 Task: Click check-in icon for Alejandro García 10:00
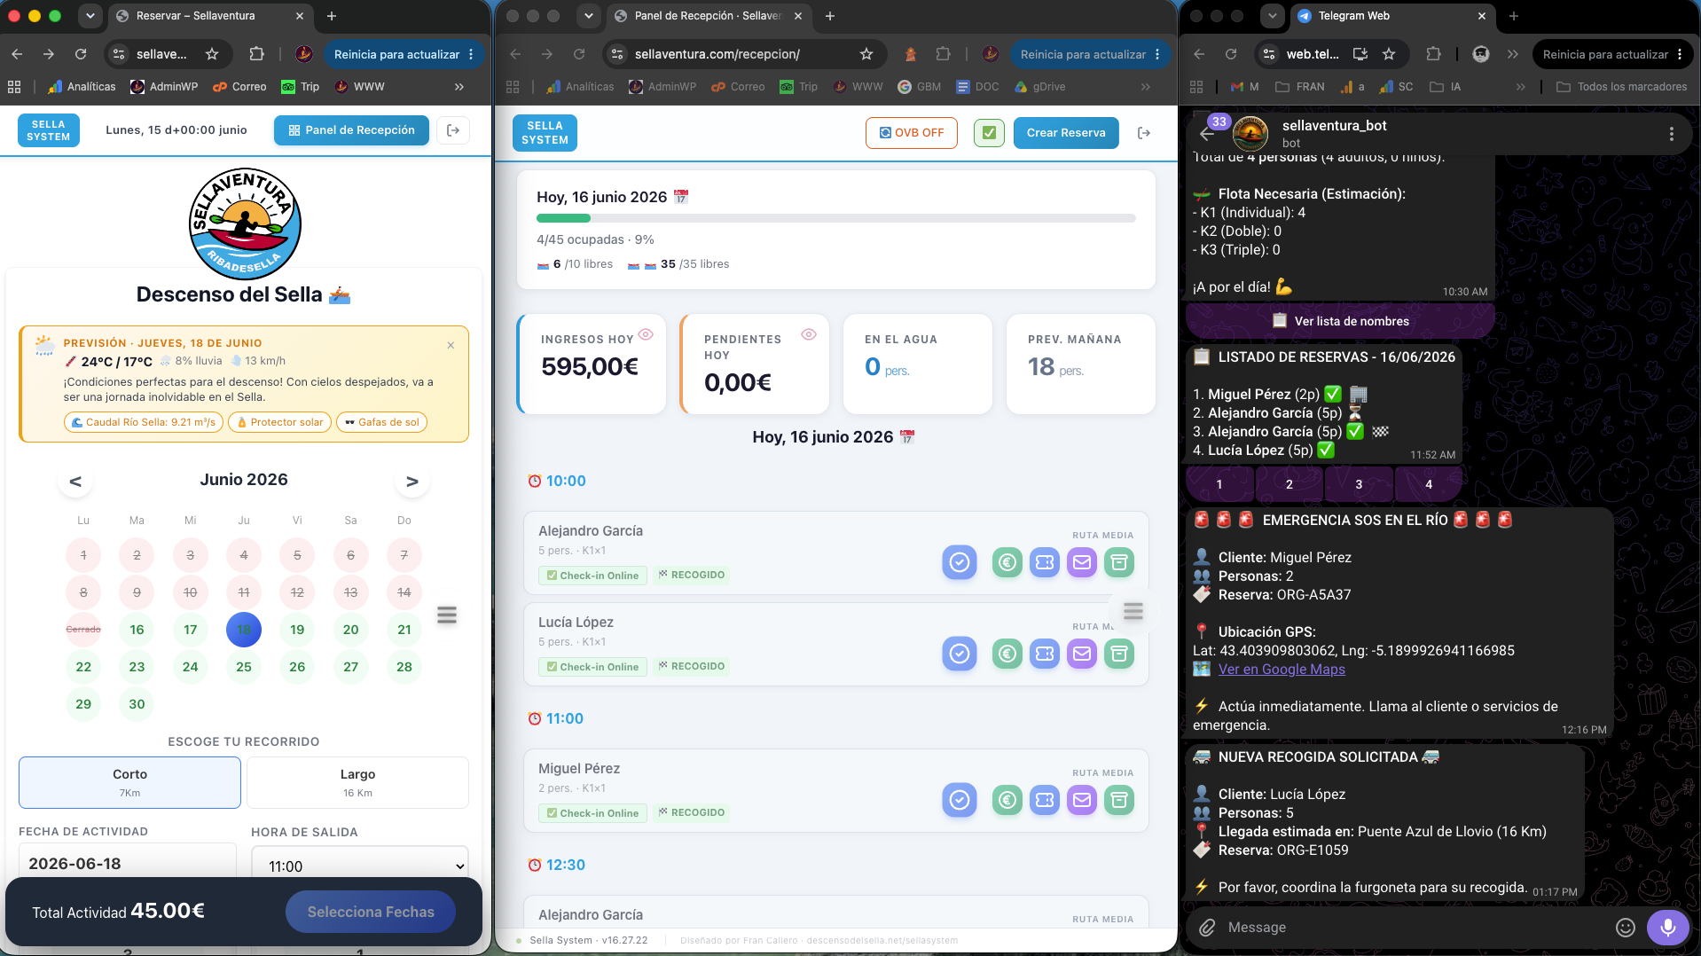pos(959,562)
